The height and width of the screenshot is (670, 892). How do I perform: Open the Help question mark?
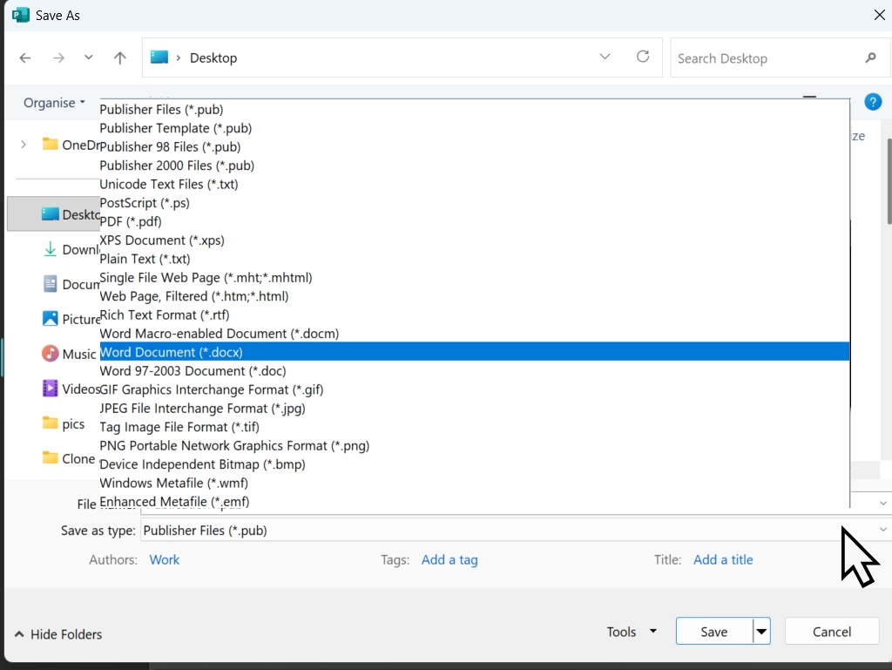873,102
